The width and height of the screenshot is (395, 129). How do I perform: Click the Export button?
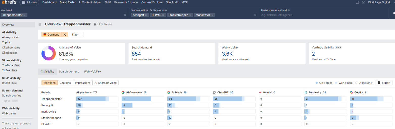coord(384,83)
